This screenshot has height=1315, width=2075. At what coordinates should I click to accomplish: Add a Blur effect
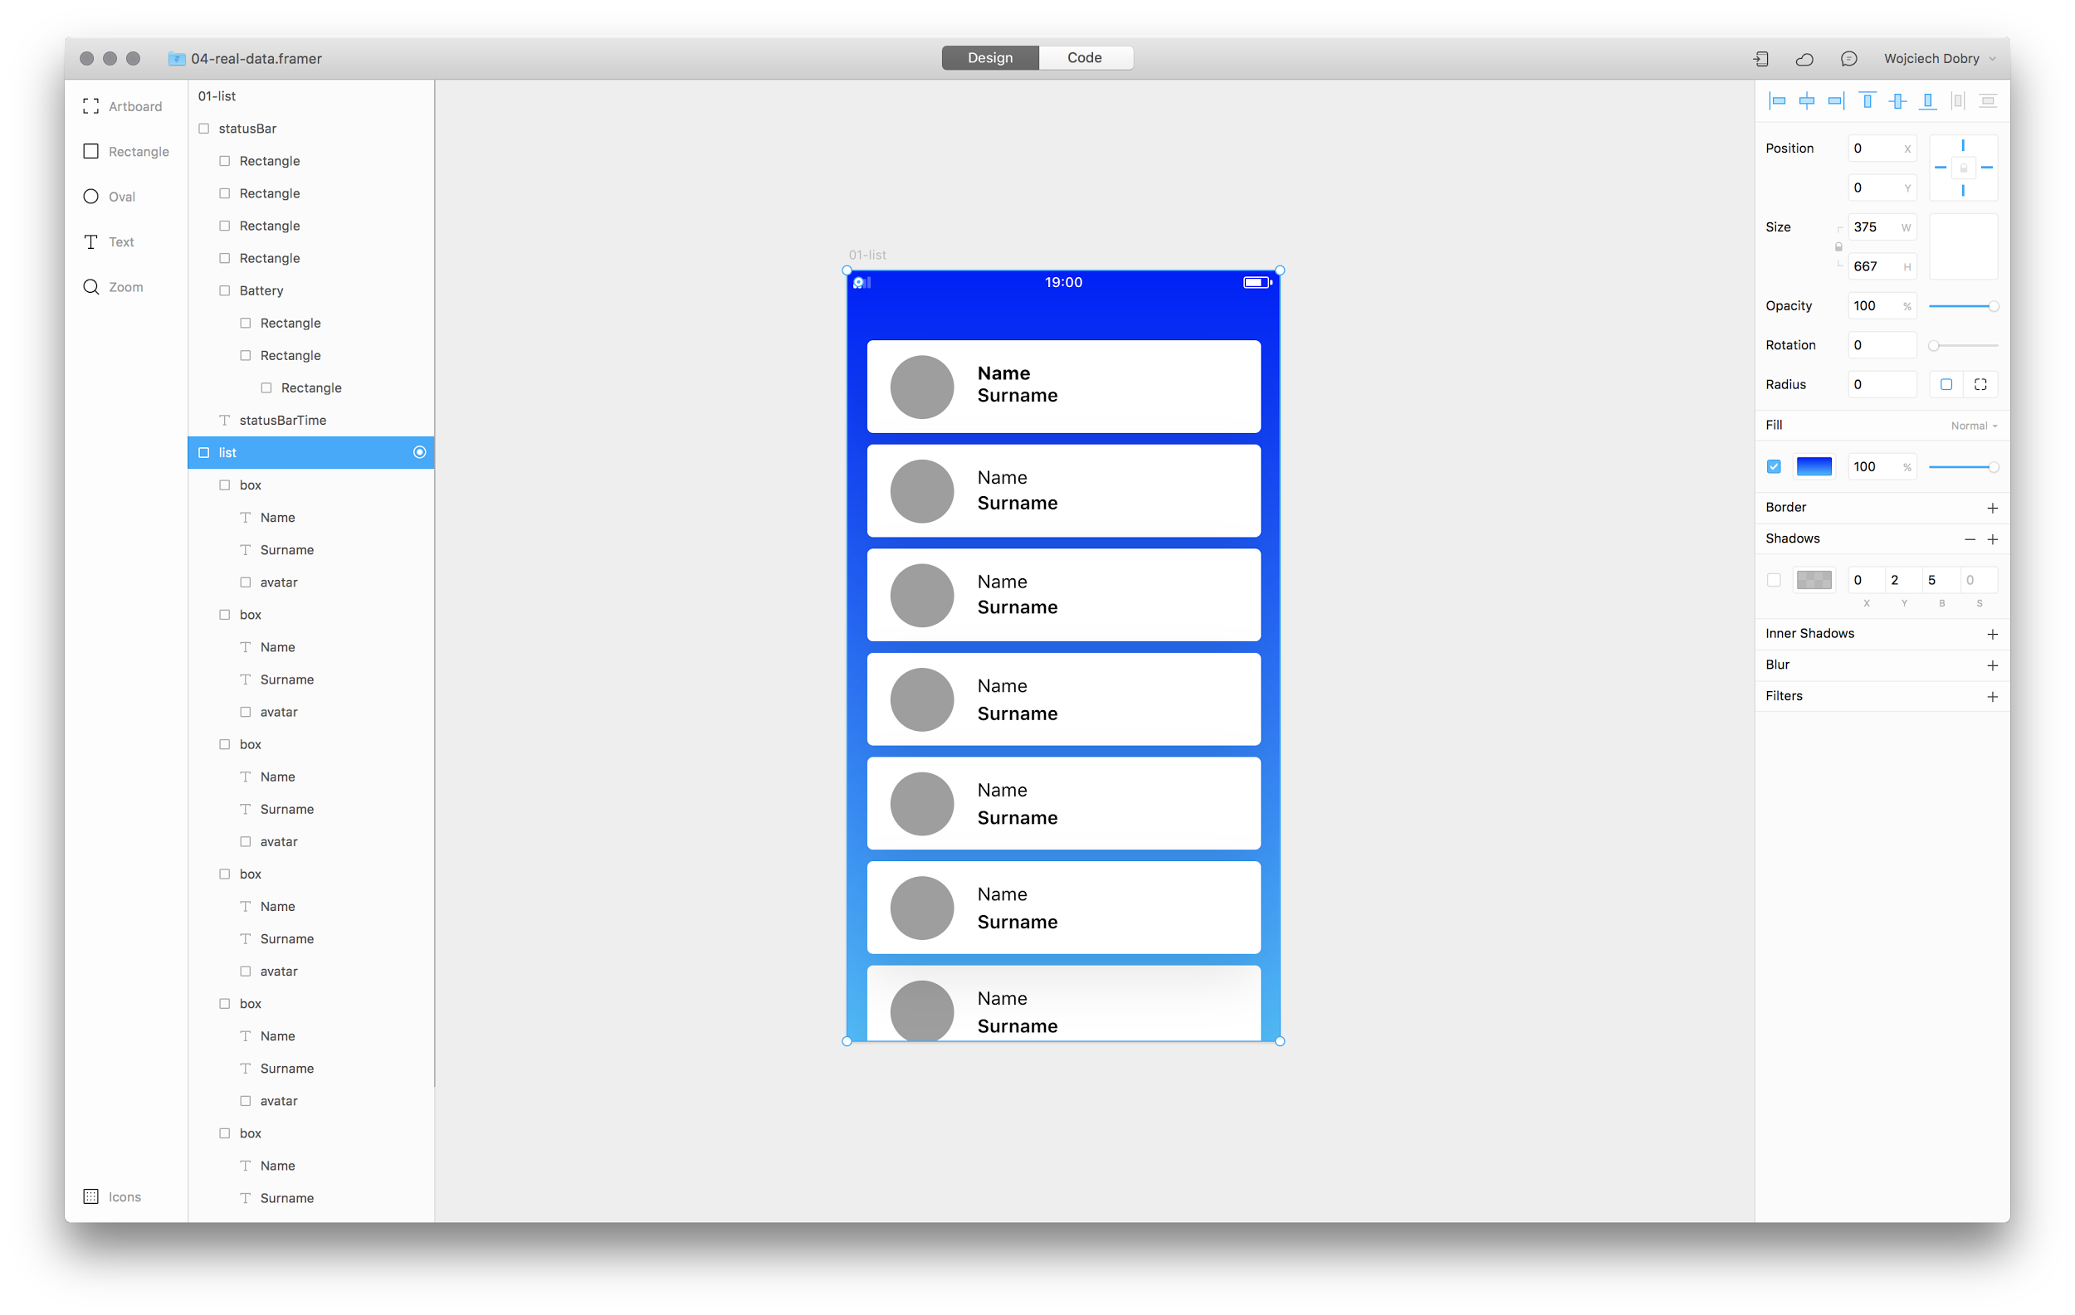click(x=1992, y=665)
